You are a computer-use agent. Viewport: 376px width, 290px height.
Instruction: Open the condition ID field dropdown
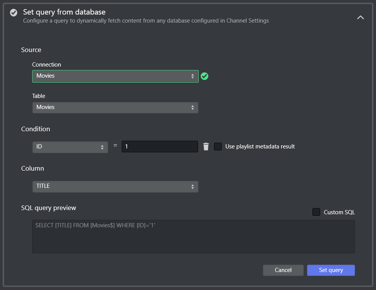pos(70,147)
